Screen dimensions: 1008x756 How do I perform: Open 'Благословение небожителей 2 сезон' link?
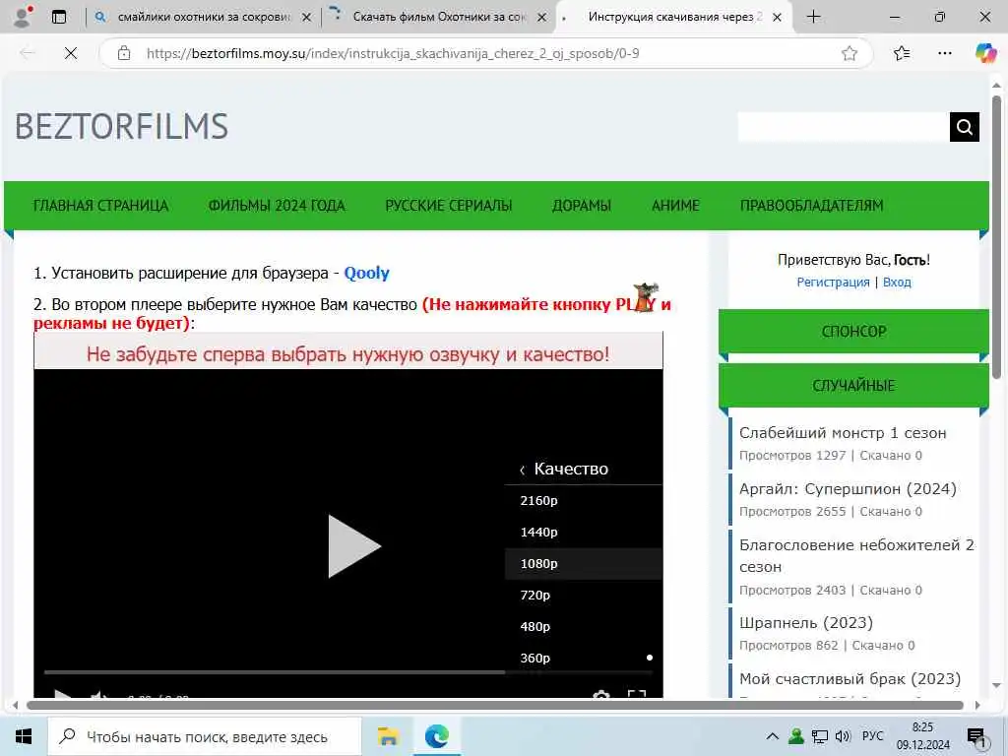point(857,556)
